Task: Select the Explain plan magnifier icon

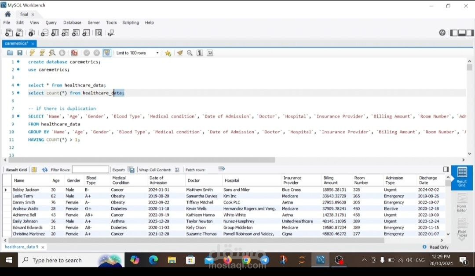Action: pyautogui.click(x=52, y=53)
